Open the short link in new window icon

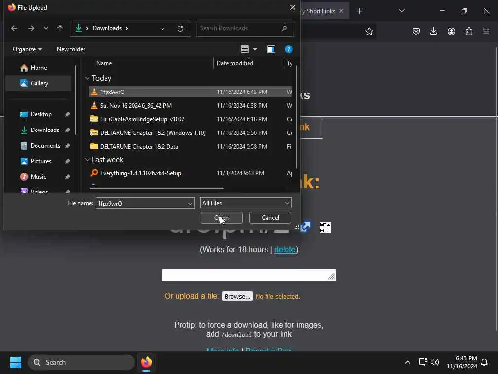(x=305, y=226)
